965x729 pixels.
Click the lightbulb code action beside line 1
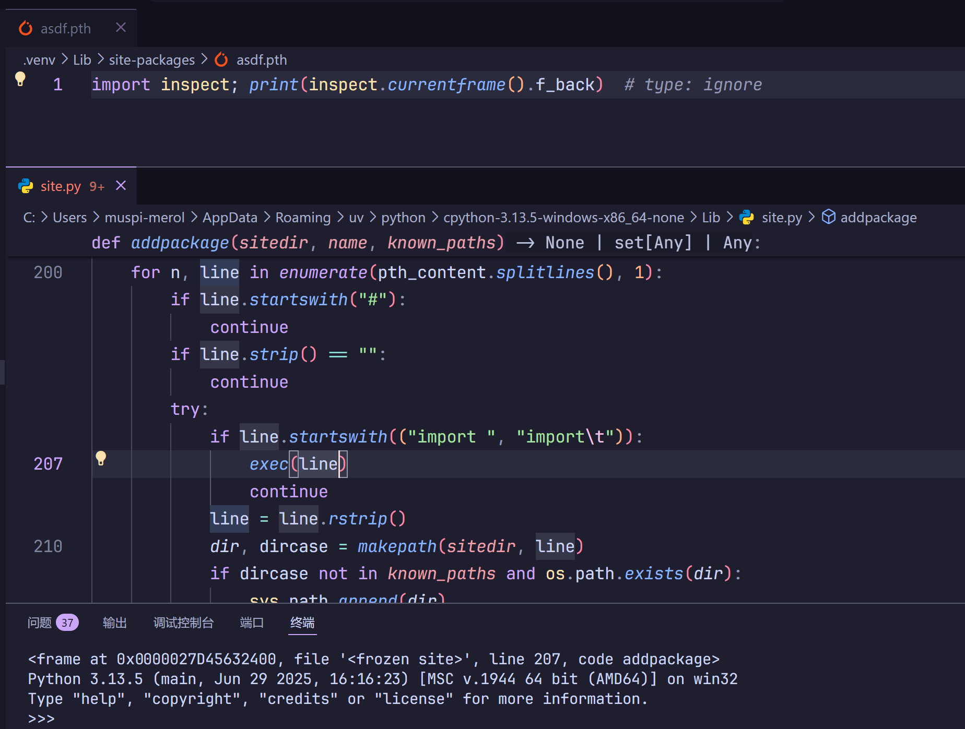point(20,78)
